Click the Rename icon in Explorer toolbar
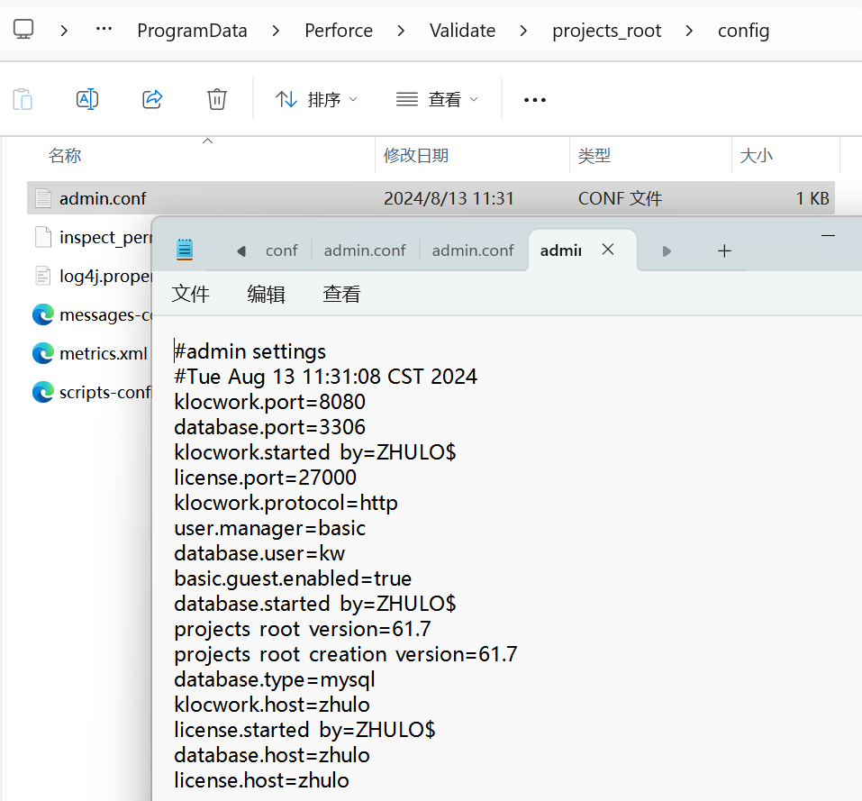Image resolution: width=862 pixels, height=801 pixels. (87, 99)
